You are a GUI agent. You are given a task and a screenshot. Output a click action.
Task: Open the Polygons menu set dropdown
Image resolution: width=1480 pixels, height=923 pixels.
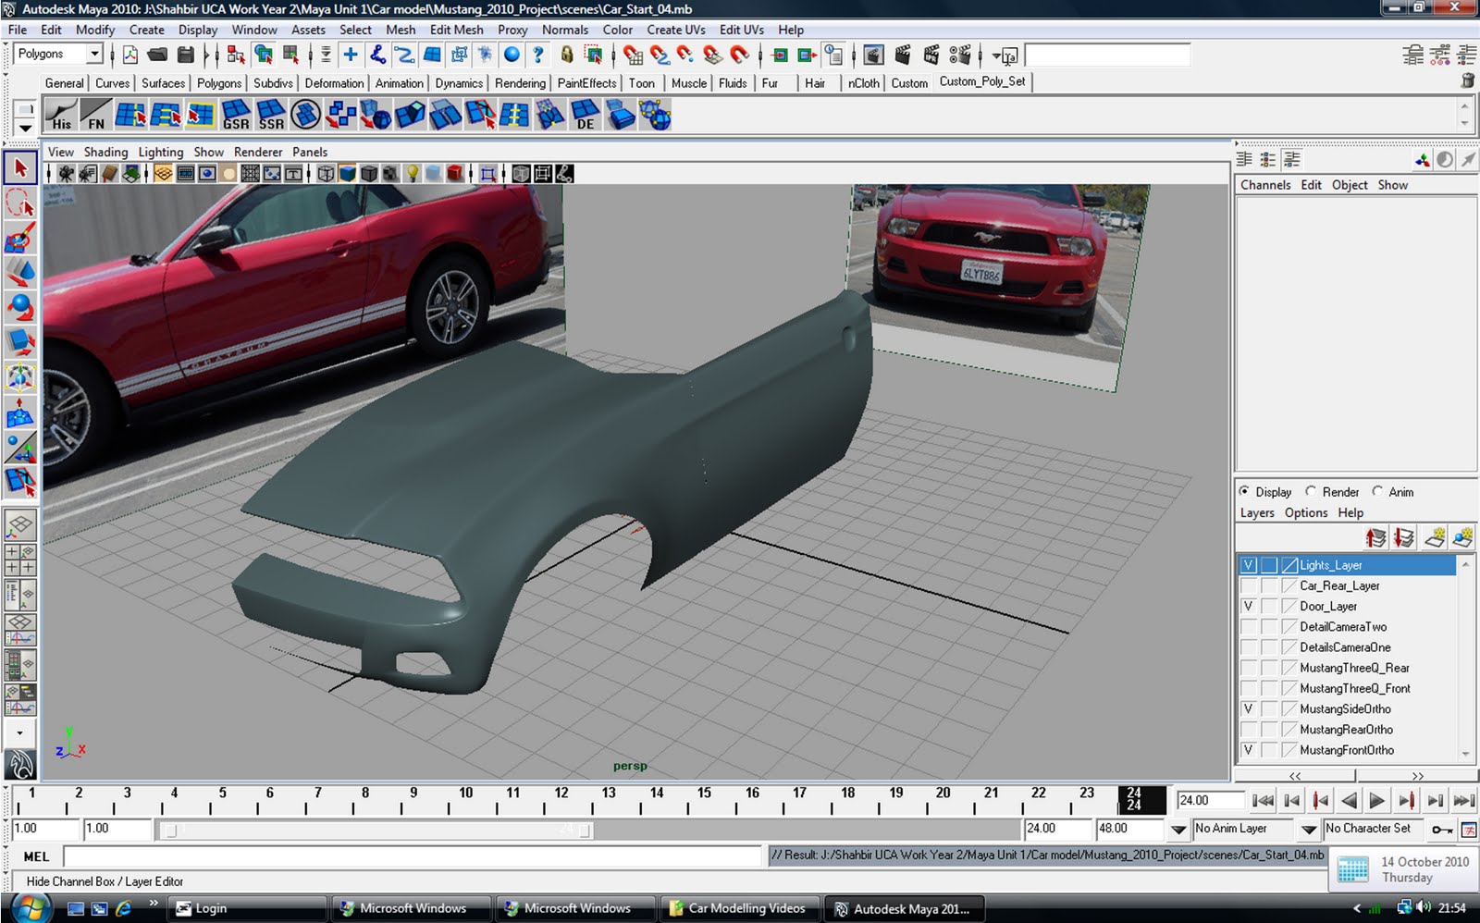click(x=93, y=55)
